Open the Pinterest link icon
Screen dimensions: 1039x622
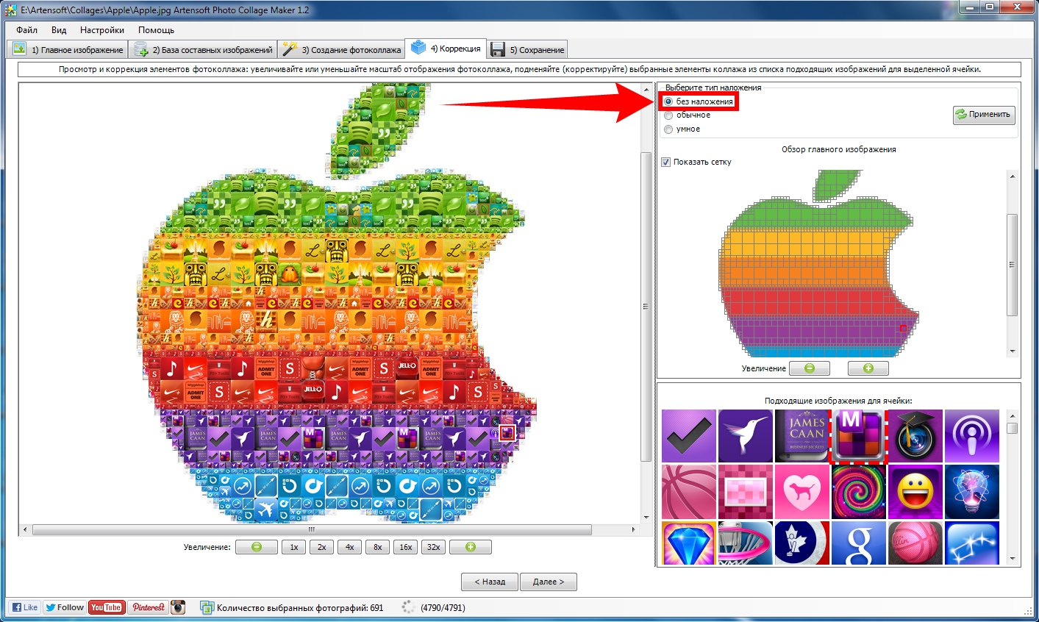tap(148, 607)
